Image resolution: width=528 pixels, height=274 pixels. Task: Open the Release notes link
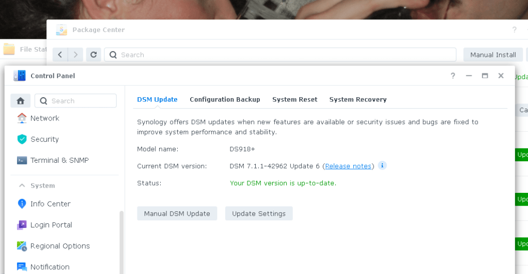pyautogui.click(x=348, y=166)
